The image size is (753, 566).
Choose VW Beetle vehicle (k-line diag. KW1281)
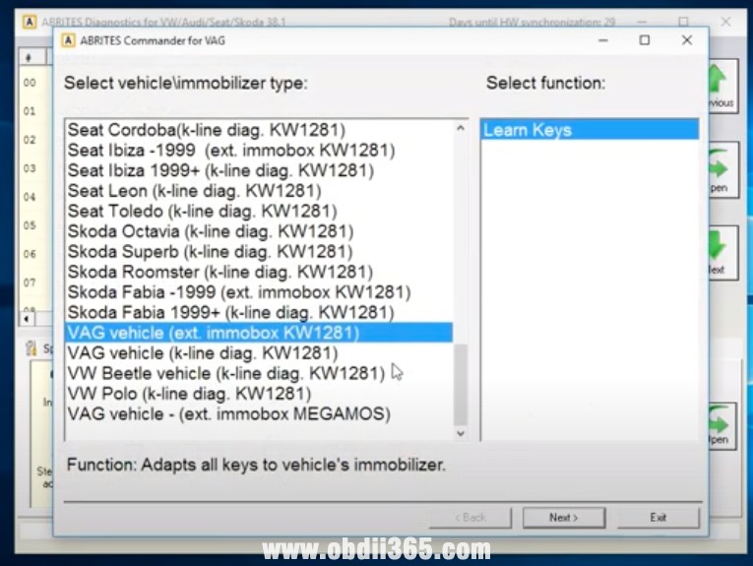(x=259, y=373)
